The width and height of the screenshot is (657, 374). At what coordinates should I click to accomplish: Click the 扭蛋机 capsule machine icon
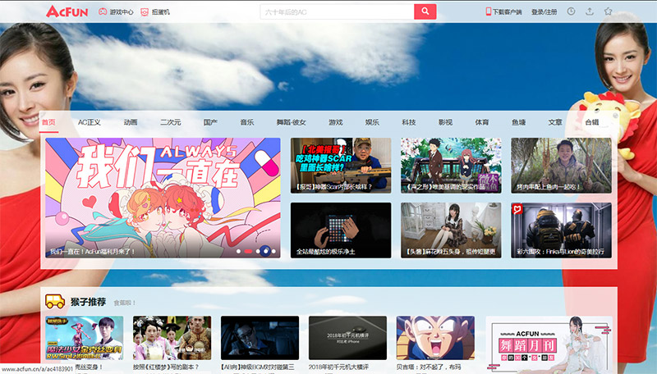145,11
